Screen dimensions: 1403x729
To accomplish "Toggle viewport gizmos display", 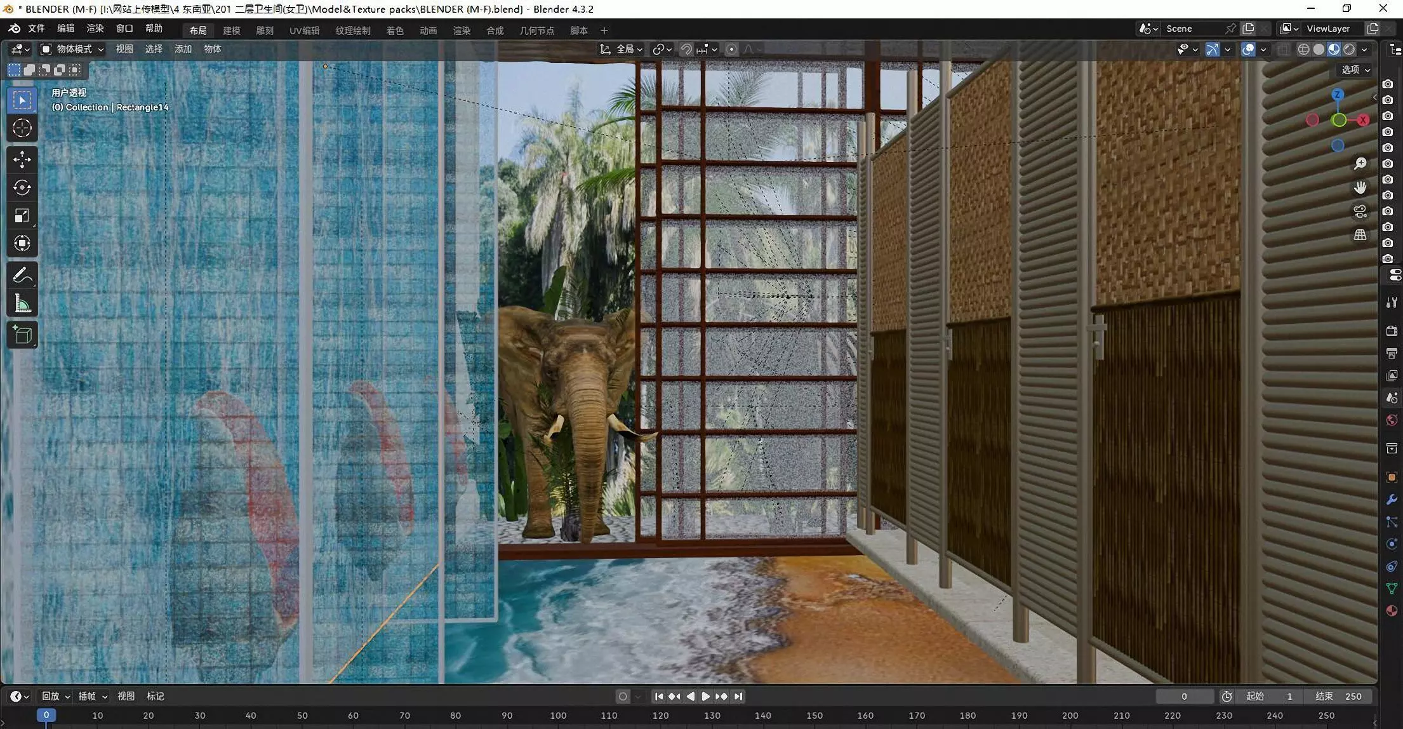I will 1213,50.
